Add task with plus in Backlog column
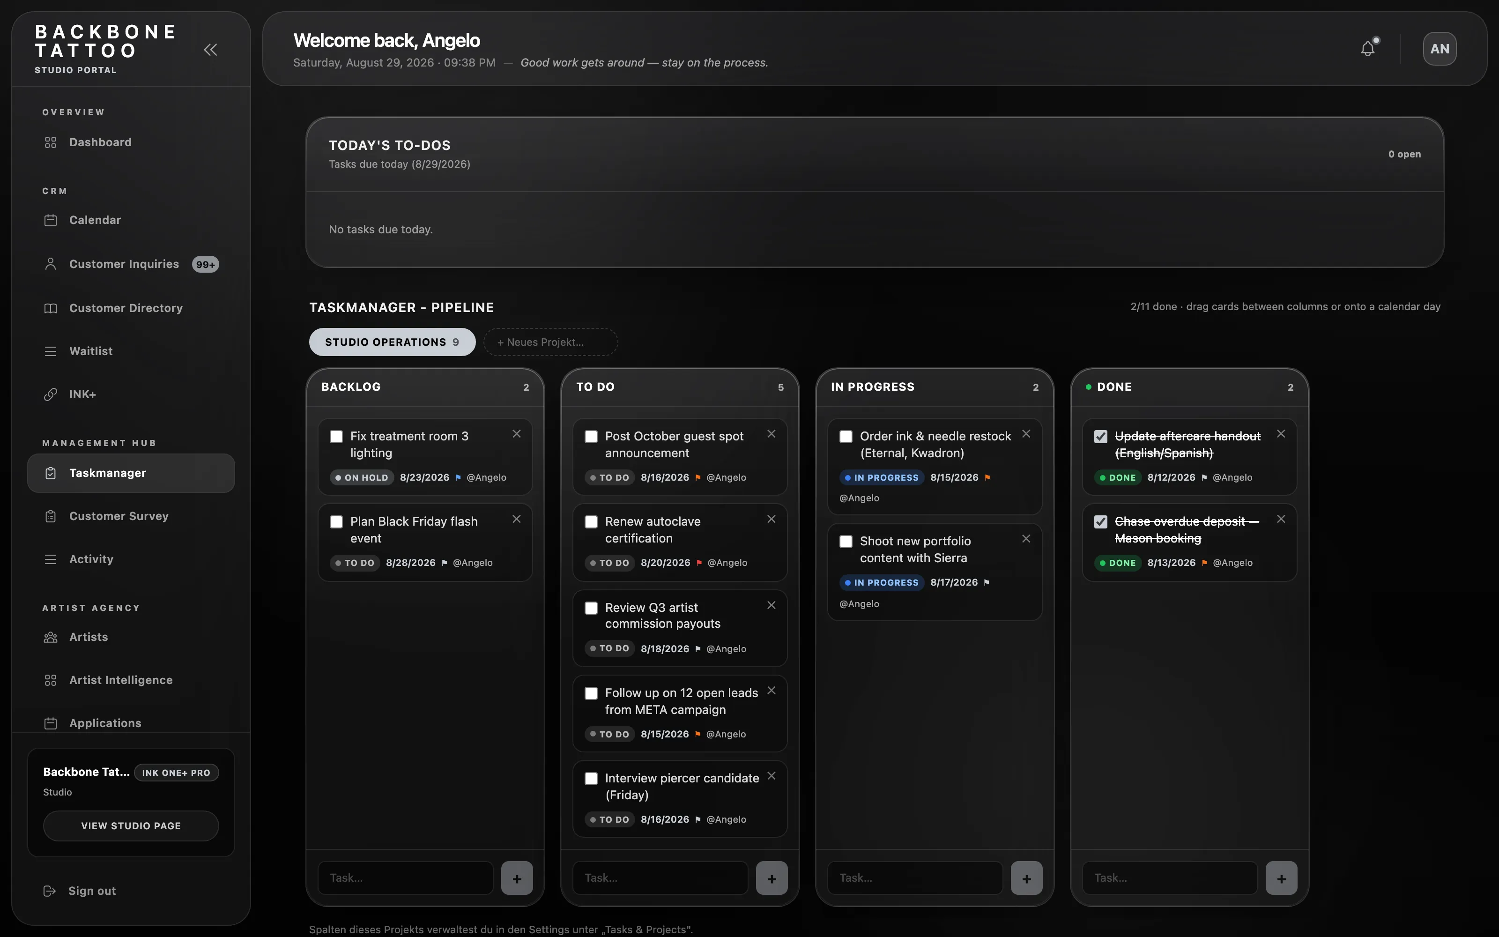The image size is (1499, 937). (517, 878)
